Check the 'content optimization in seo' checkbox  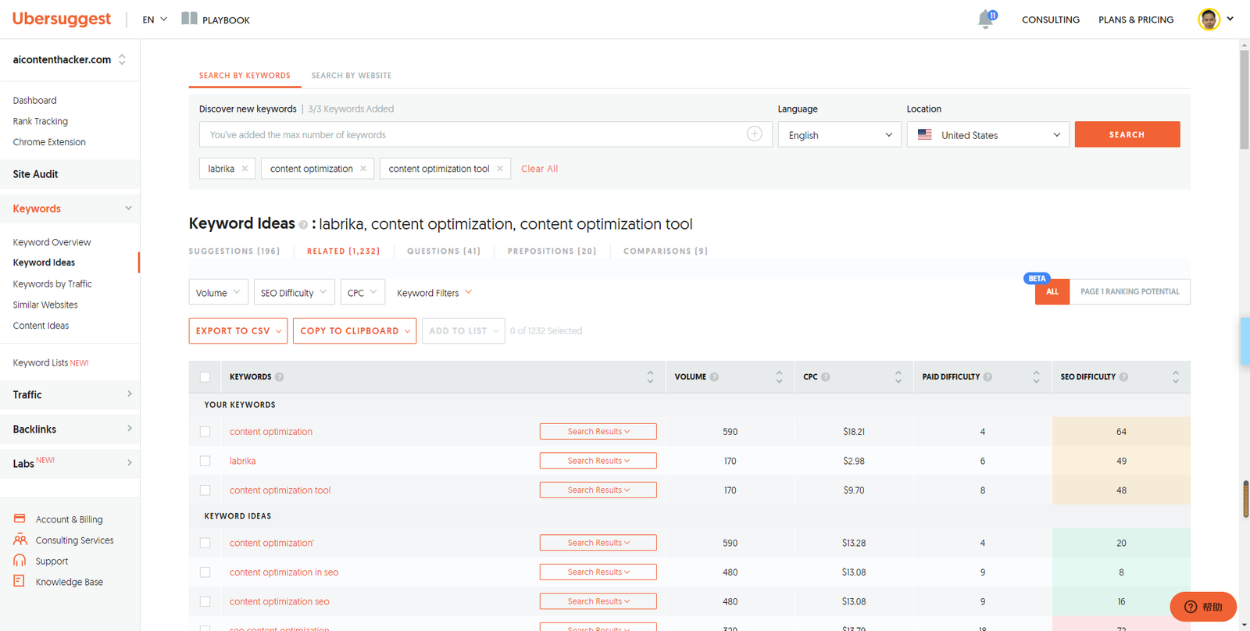205,572
